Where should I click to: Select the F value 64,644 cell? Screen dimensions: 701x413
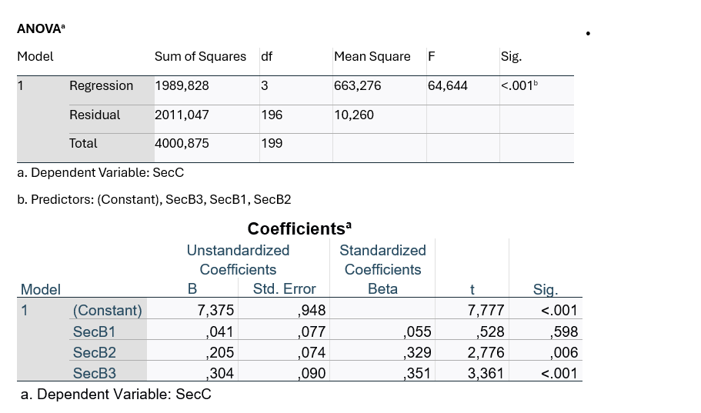[x=448, y=85]
